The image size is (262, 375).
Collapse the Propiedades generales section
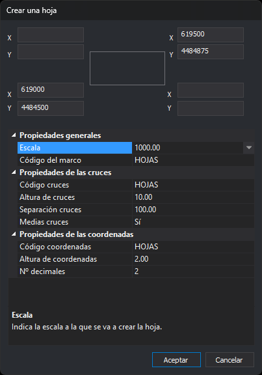(x=14, y=135)
